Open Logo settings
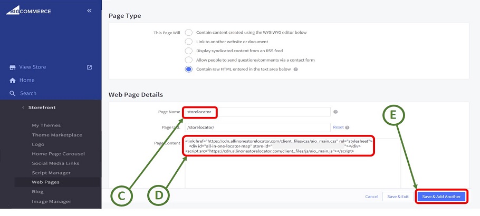Screen dimensions: 480x216 pos(38,144)
